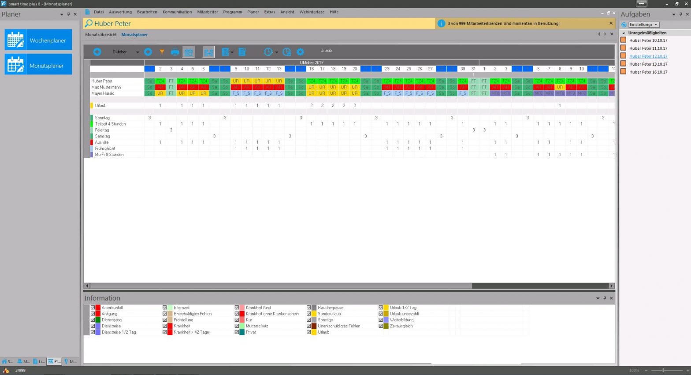
Task: Click the yellow Urlaub color swatch in legend
Action: [314, 332]
